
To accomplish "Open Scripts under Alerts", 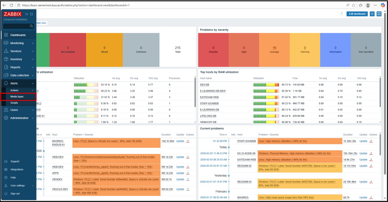I will click(14, 103).
